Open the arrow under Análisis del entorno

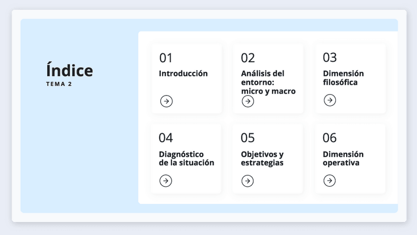tap(248, 101)
